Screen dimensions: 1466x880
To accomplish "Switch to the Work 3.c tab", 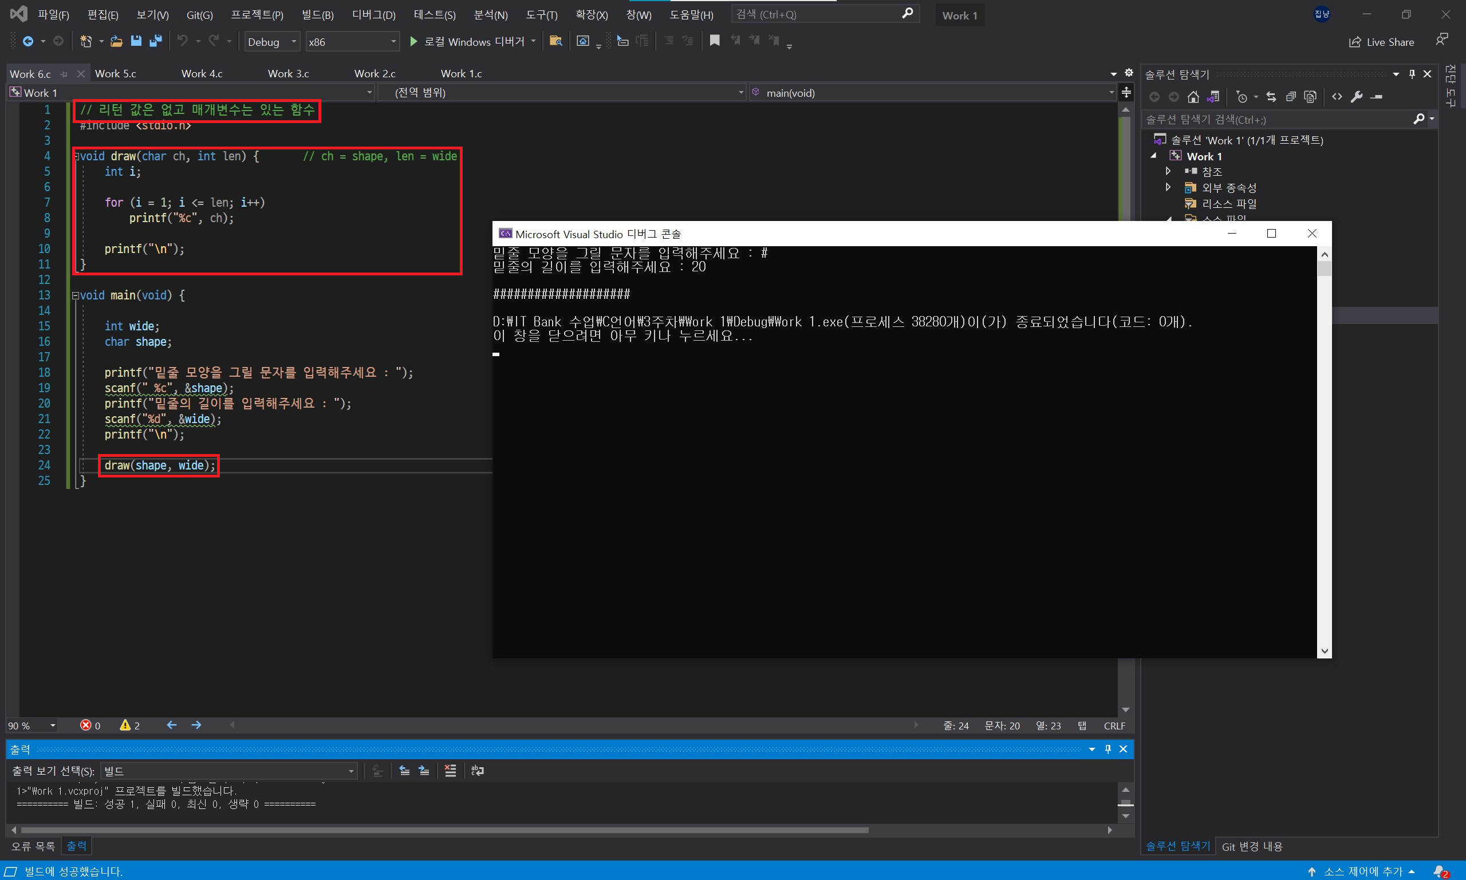I will point(288,73).
